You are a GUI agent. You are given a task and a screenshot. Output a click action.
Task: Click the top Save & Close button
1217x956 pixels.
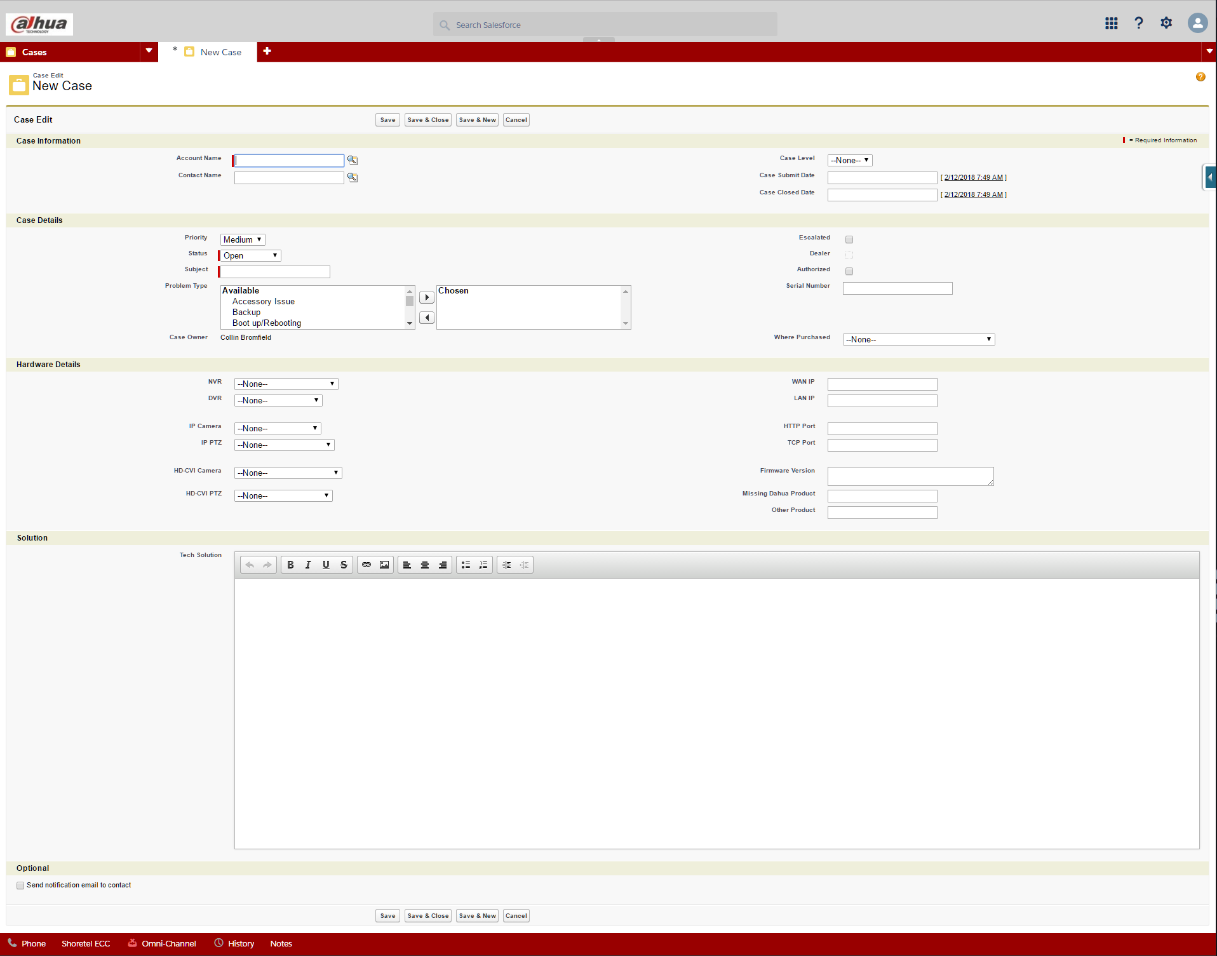pyautogui.click(x=427, y=120)
